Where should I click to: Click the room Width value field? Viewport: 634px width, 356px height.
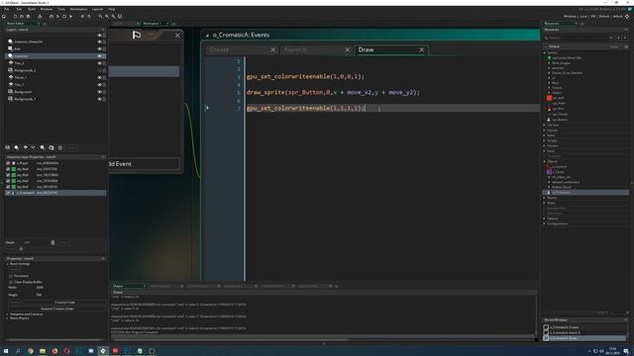40,288
